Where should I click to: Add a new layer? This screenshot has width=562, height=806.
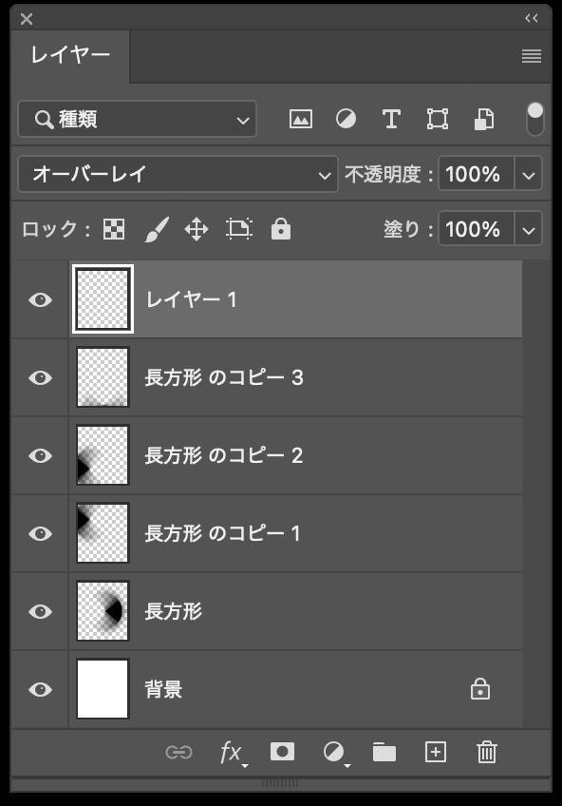tap(435, 752)
